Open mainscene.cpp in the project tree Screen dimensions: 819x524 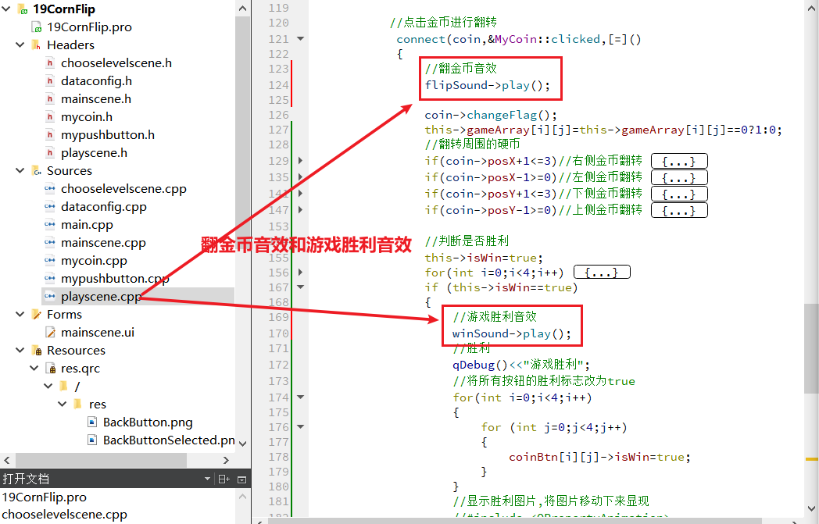click(x=103, y=243)
